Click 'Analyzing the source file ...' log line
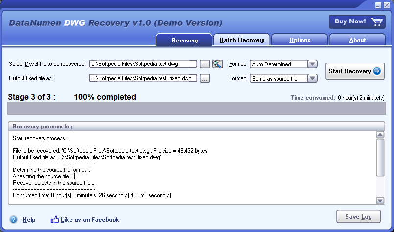The width and height of the screenshot is (394, 232). 44,176
